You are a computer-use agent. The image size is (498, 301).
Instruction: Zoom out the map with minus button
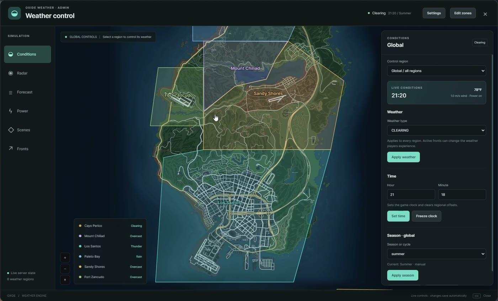65,269
